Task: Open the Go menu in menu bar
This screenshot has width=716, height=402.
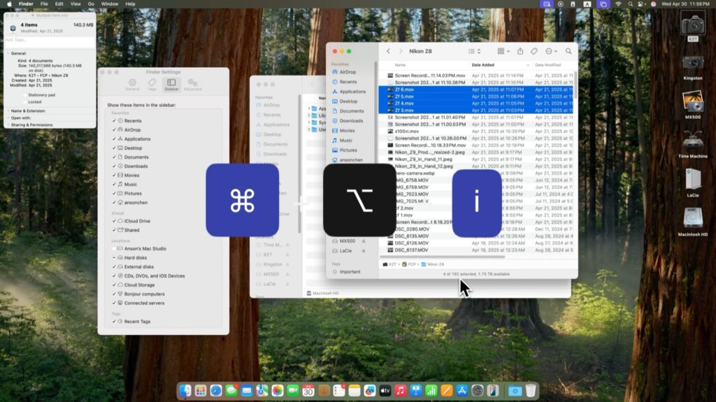Action: tap(91, 4)
